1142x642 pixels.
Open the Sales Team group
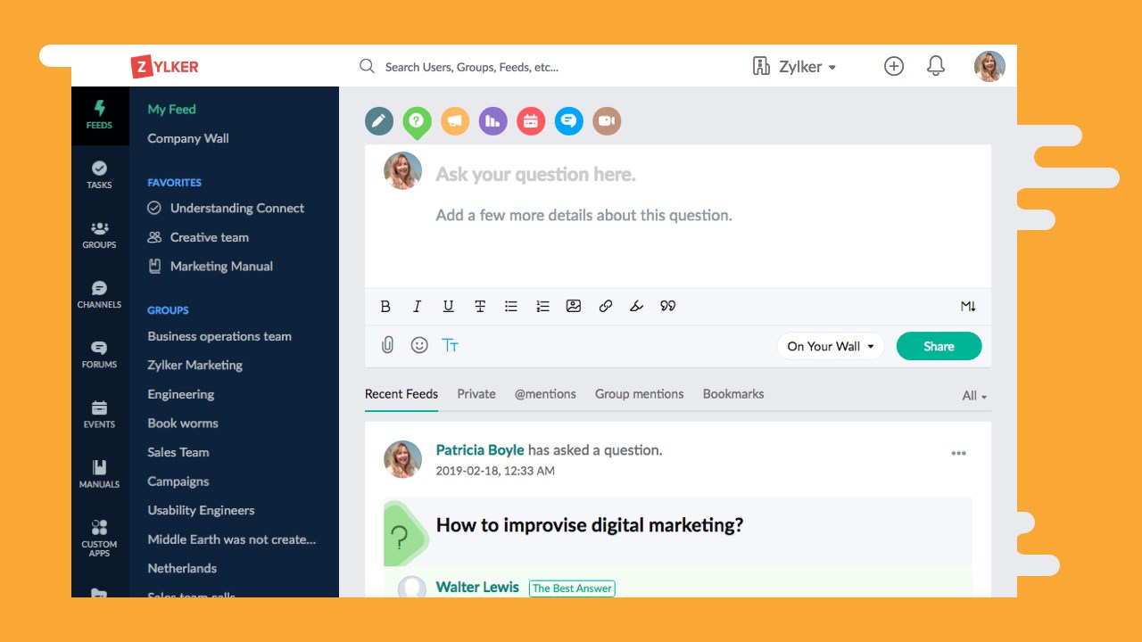(178, 452)
